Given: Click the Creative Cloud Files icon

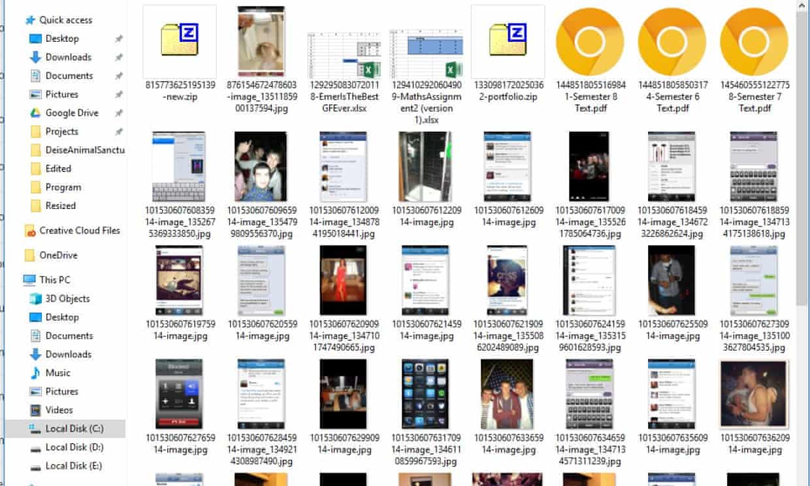Looking at the screenshot, I should 30,231.
